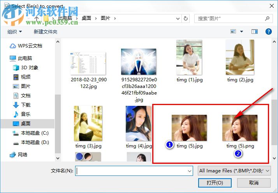Screen dimensions: 278x193
Task: Select 桌面 desktop icon in sidebar
Action: point(16,123)
